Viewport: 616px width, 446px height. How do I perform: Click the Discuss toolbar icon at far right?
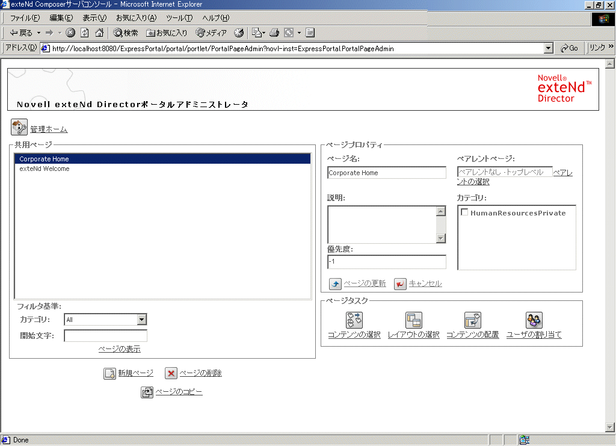pyautogui.click(x=310, y=33)
